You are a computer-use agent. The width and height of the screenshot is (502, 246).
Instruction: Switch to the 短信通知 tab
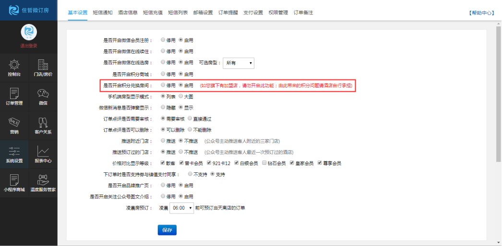(x=103, y=13)
